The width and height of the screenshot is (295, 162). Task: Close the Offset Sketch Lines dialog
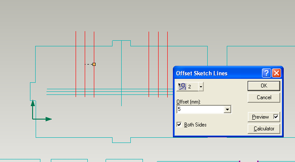click(276, 73)
